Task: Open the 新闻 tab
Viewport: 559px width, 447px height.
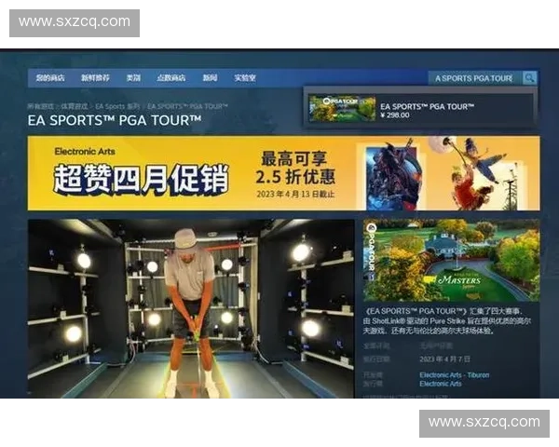Action: pos(210,77)
